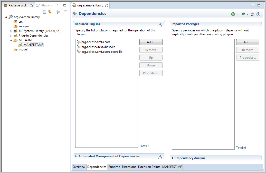Select MANIFEST.MF file in the tree

(33, 45)
